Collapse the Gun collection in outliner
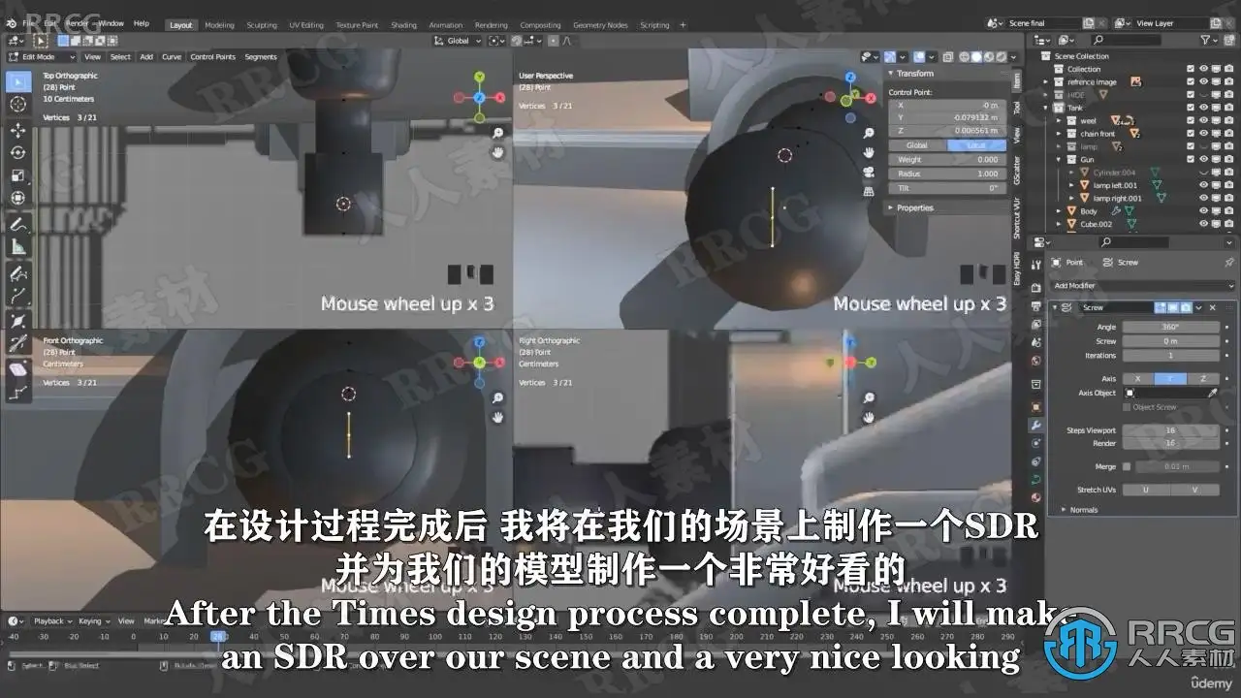1241x698 pixels. (x=1059, y=159)
